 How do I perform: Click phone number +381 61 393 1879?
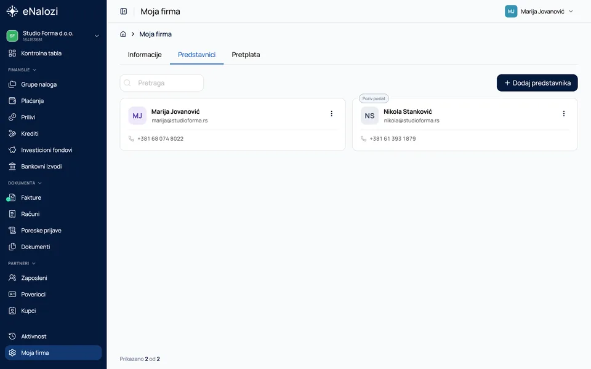(x=393, y=138)
